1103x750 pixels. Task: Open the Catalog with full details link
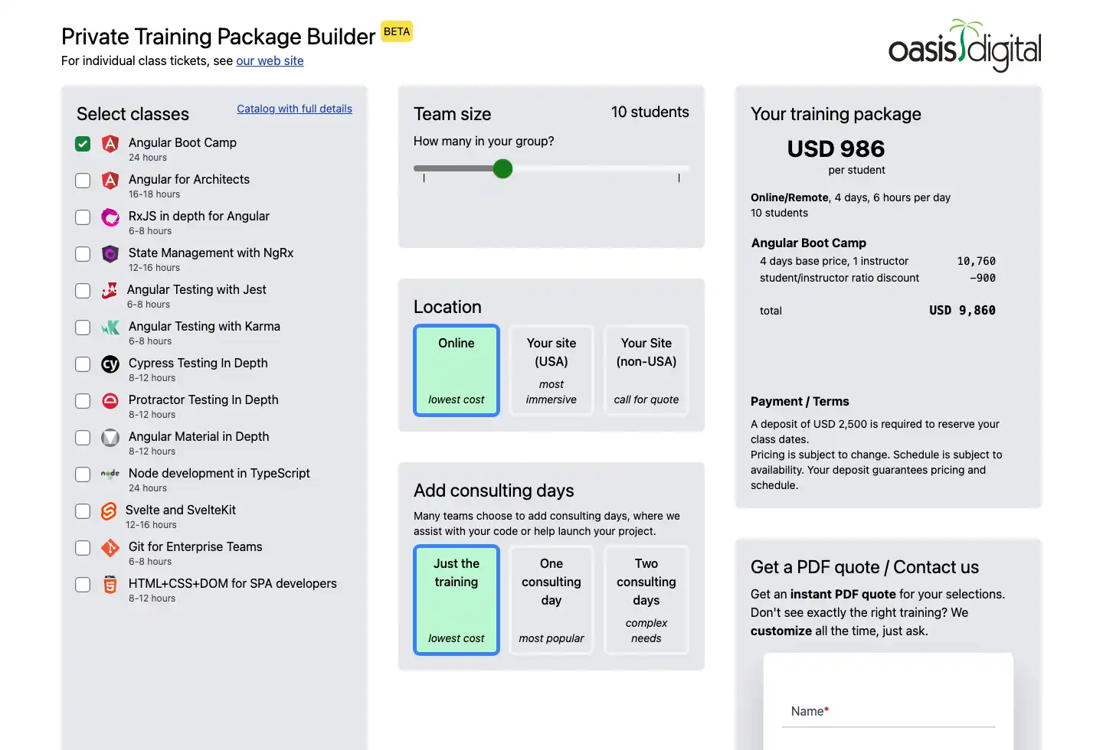(294, 109)
